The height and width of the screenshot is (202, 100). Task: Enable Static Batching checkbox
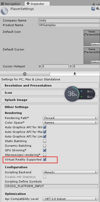click(45, 141)
